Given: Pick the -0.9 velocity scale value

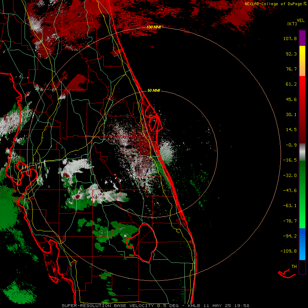Looking at the screenshot, I should coord(291,145).
